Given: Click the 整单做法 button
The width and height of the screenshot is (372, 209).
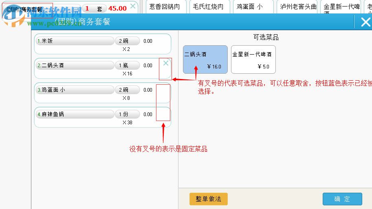Looking at the screenshot, I should coord(209,199).
